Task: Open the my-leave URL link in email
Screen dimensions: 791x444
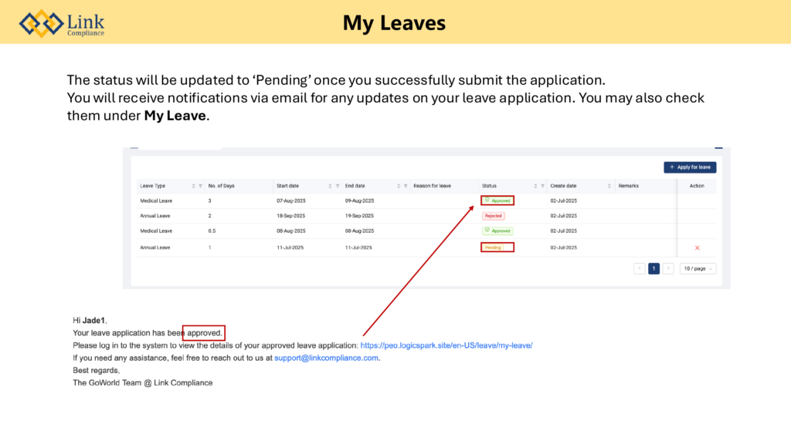Action: click(446, 345)
